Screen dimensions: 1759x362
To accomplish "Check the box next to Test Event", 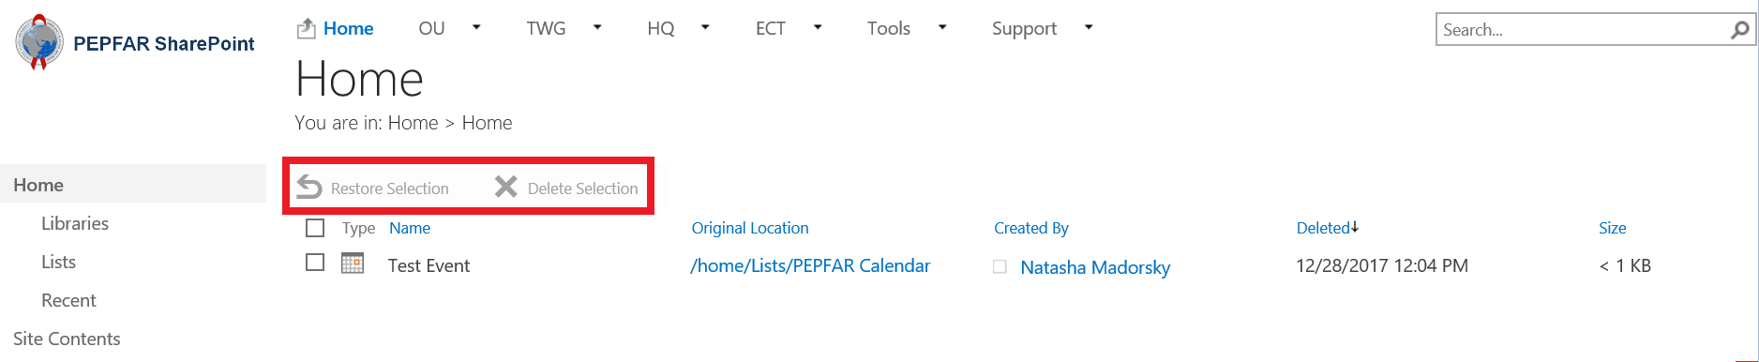I will [x=315, y=263].
